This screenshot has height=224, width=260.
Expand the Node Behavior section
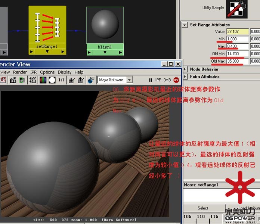(x=185, y=69)
